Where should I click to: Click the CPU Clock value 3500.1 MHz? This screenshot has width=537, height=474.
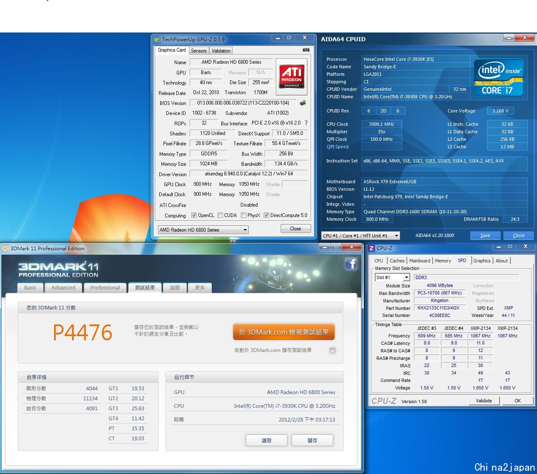click(381, 124)
